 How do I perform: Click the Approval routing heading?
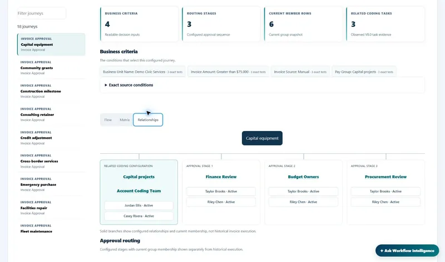coord(120,240)
